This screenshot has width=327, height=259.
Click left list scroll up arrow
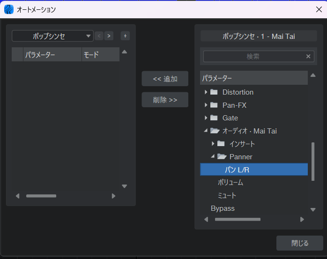click(125, 52)
